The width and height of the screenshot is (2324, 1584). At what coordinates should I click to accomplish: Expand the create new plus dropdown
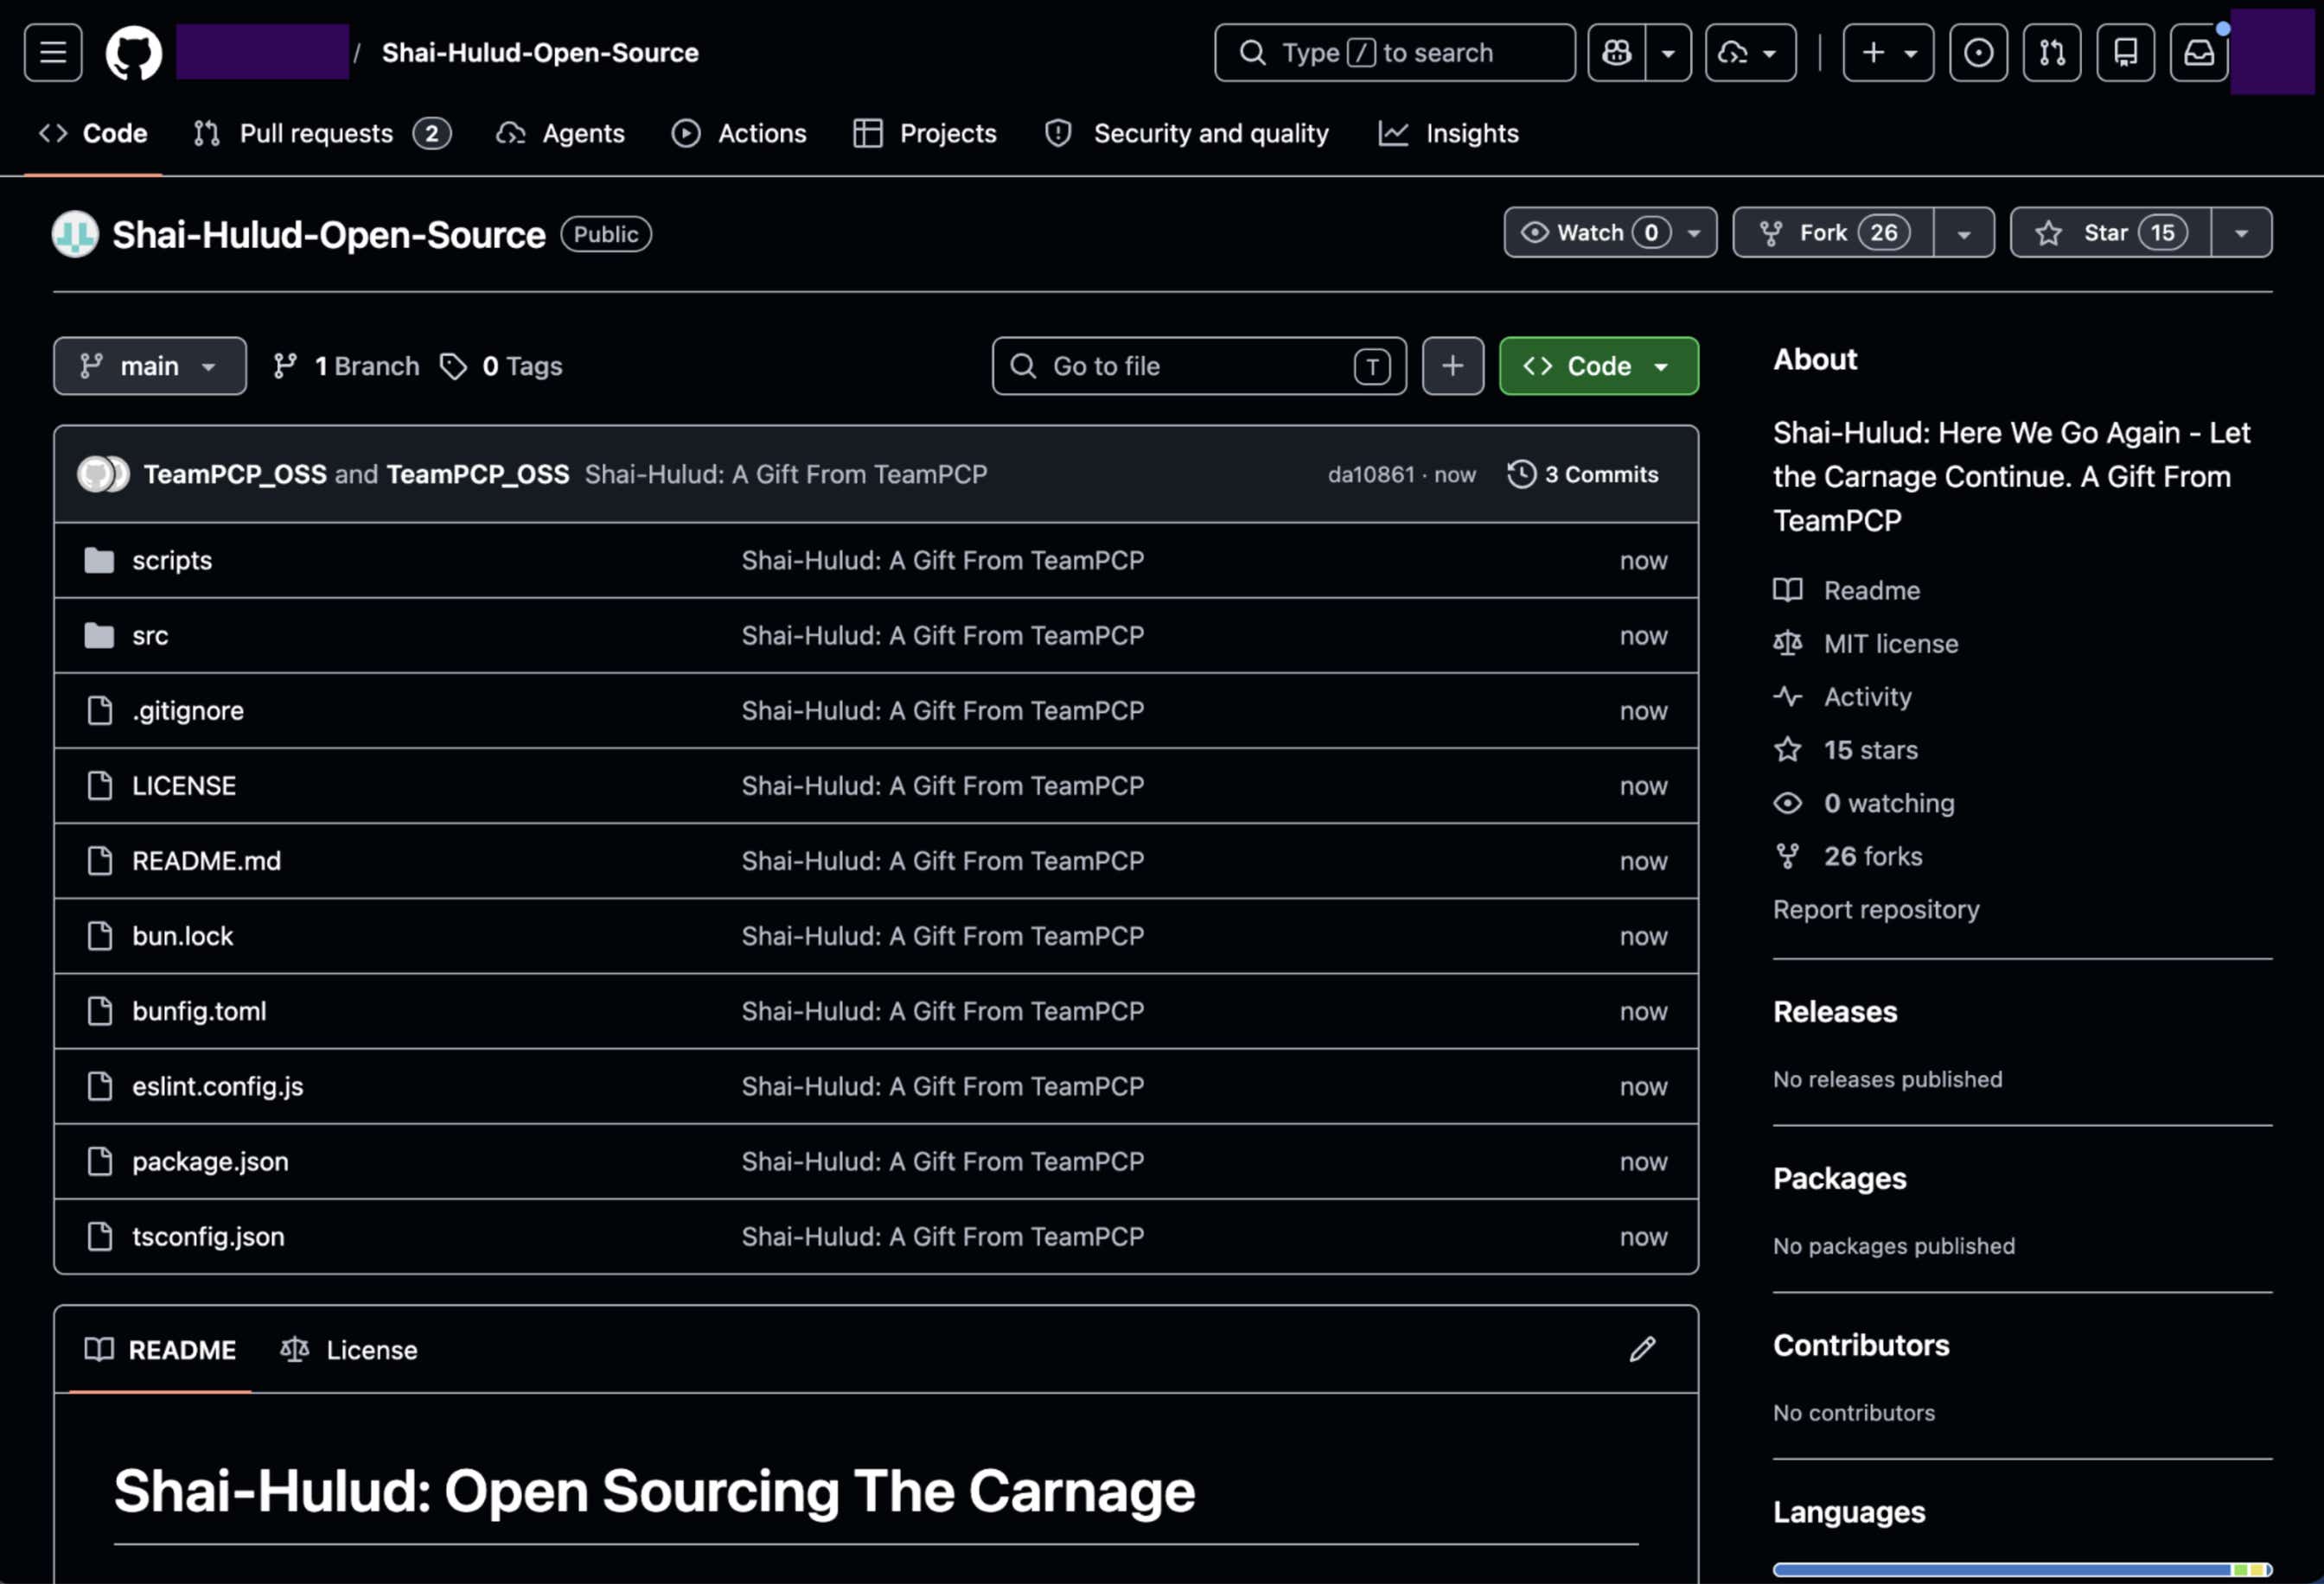pos(1888,53)
